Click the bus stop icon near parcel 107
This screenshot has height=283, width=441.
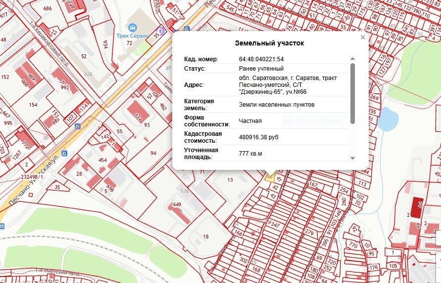click(x=77, y=126)
